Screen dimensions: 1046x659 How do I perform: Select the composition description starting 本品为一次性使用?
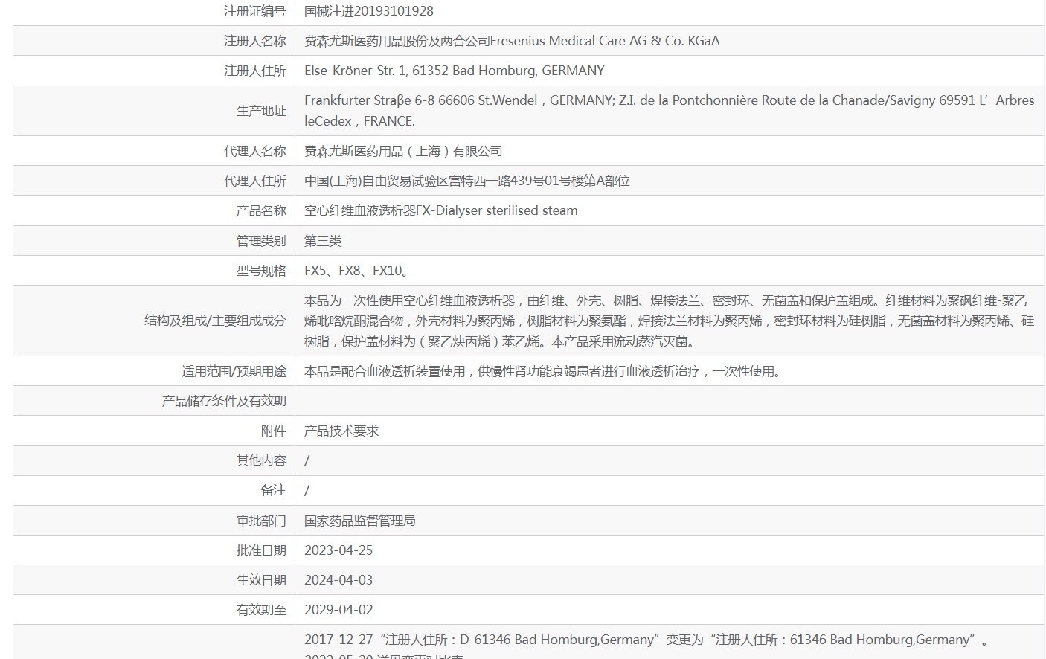pyautogui.click(x=669, y=321)
